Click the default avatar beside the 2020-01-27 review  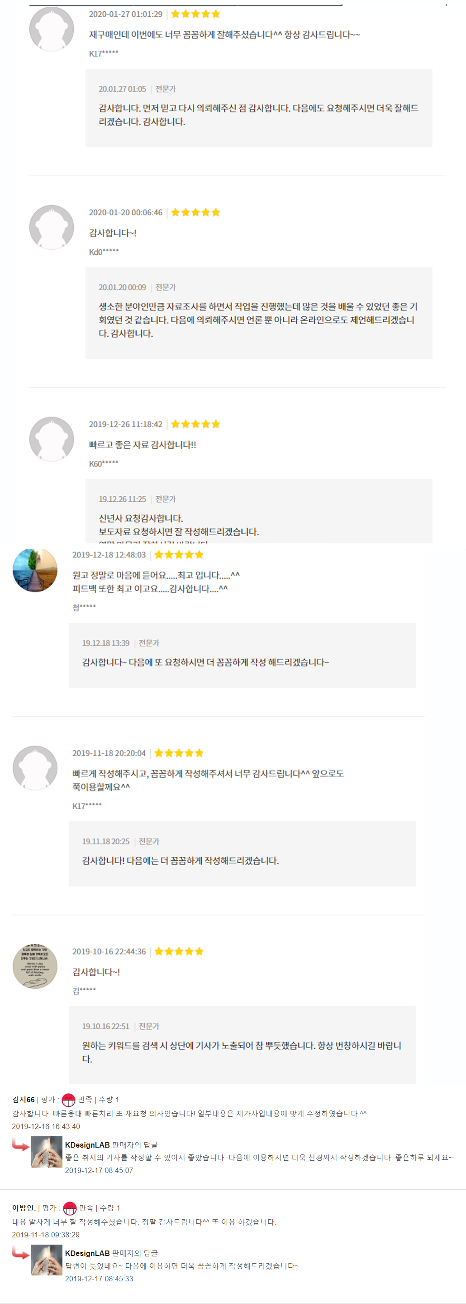pos(52,29)
